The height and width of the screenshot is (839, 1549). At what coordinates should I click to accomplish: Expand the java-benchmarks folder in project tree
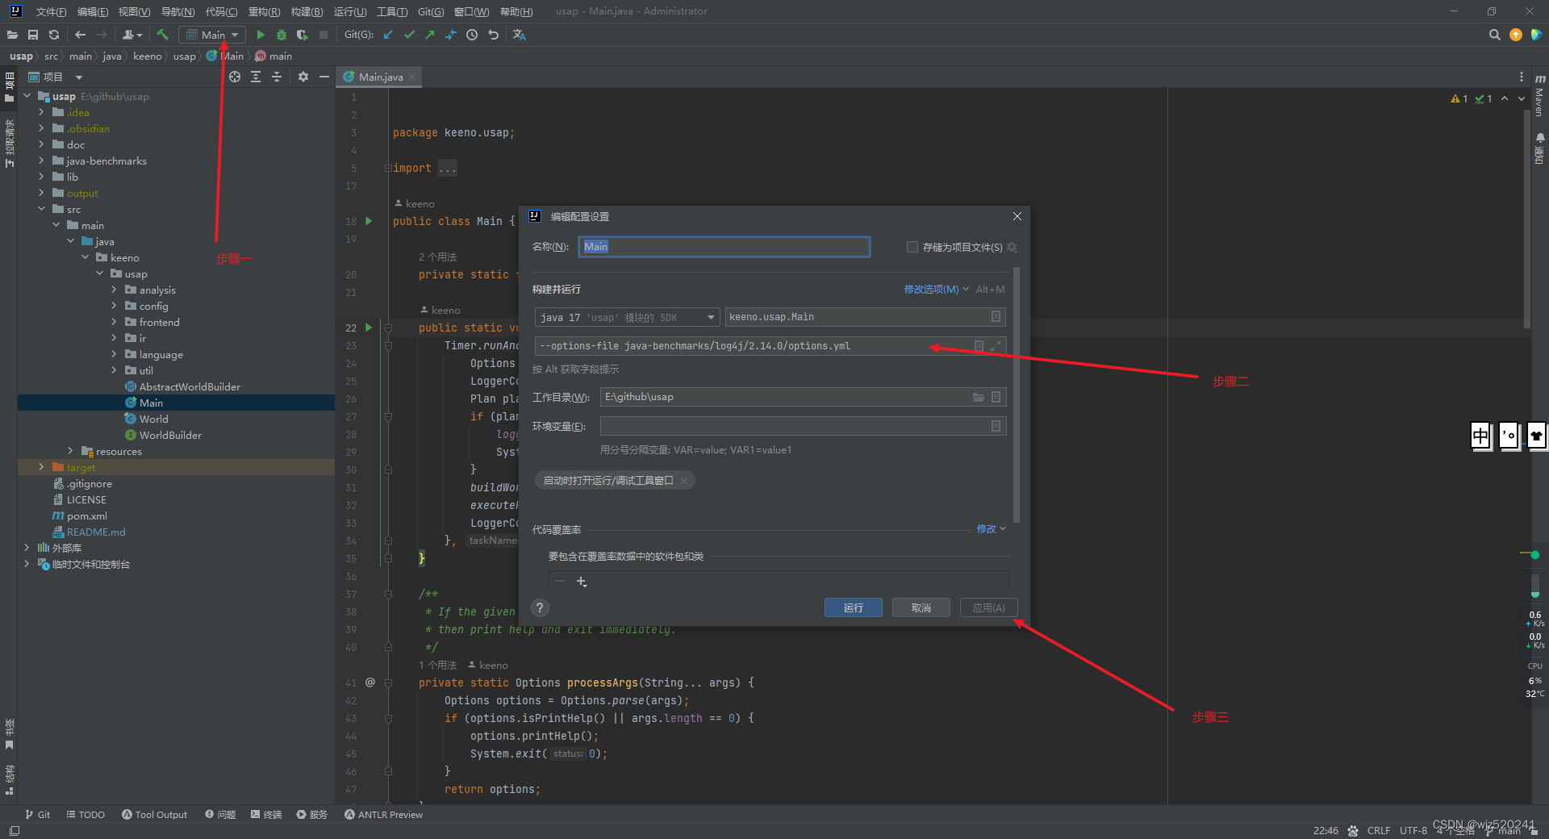click(x=42, y=161)
